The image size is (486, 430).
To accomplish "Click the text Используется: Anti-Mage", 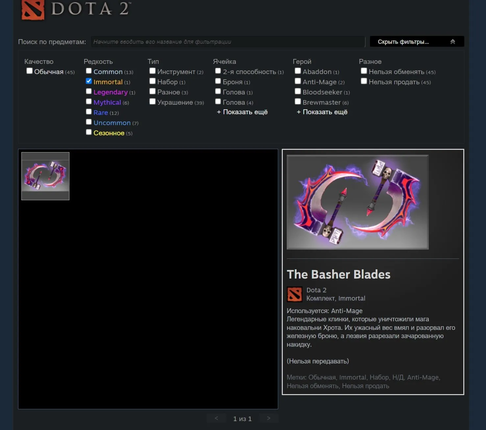I will pos(325,311).
